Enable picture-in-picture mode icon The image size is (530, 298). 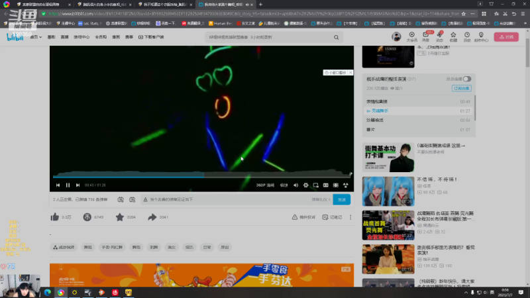click(316, 185)
